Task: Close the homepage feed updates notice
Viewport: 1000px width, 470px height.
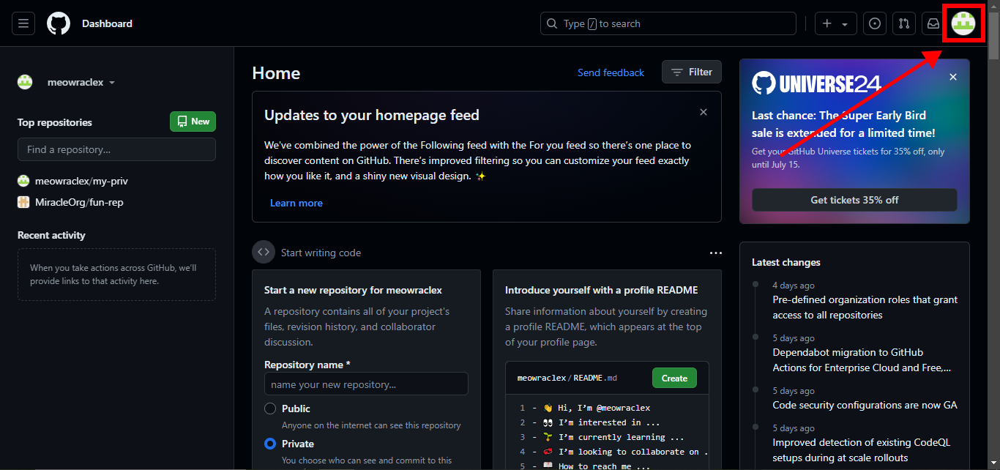Action: (x=704, y=112)
